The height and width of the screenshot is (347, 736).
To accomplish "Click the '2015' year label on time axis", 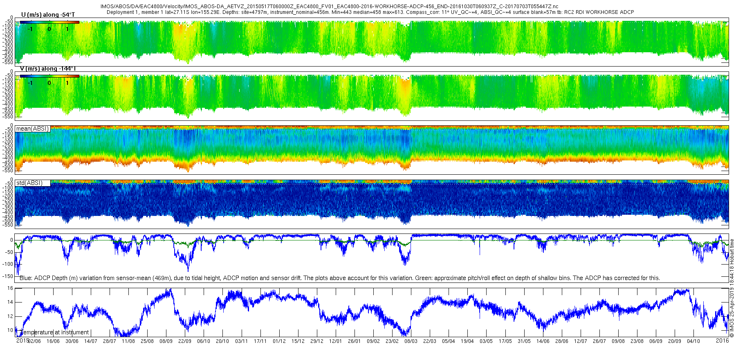I will click(22, 340).
